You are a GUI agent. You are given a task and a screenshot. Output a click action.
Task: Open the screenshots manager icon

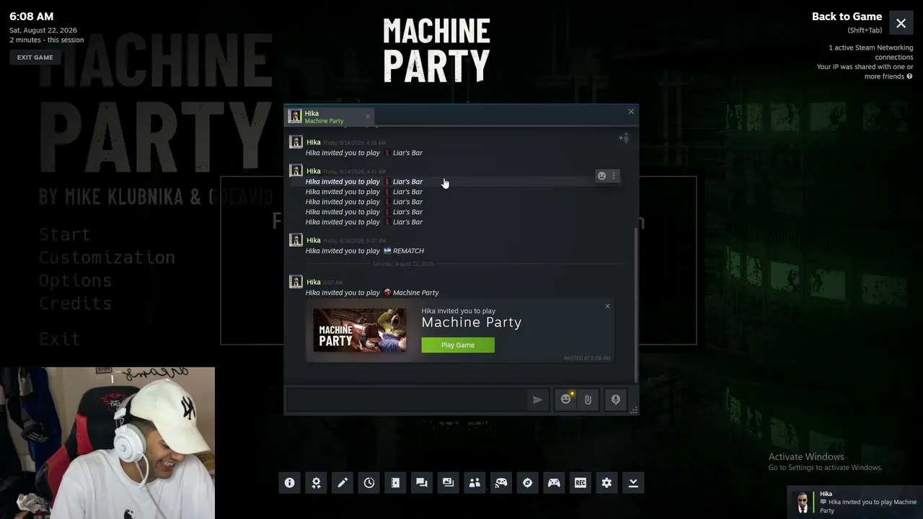[x=448, y=483]
